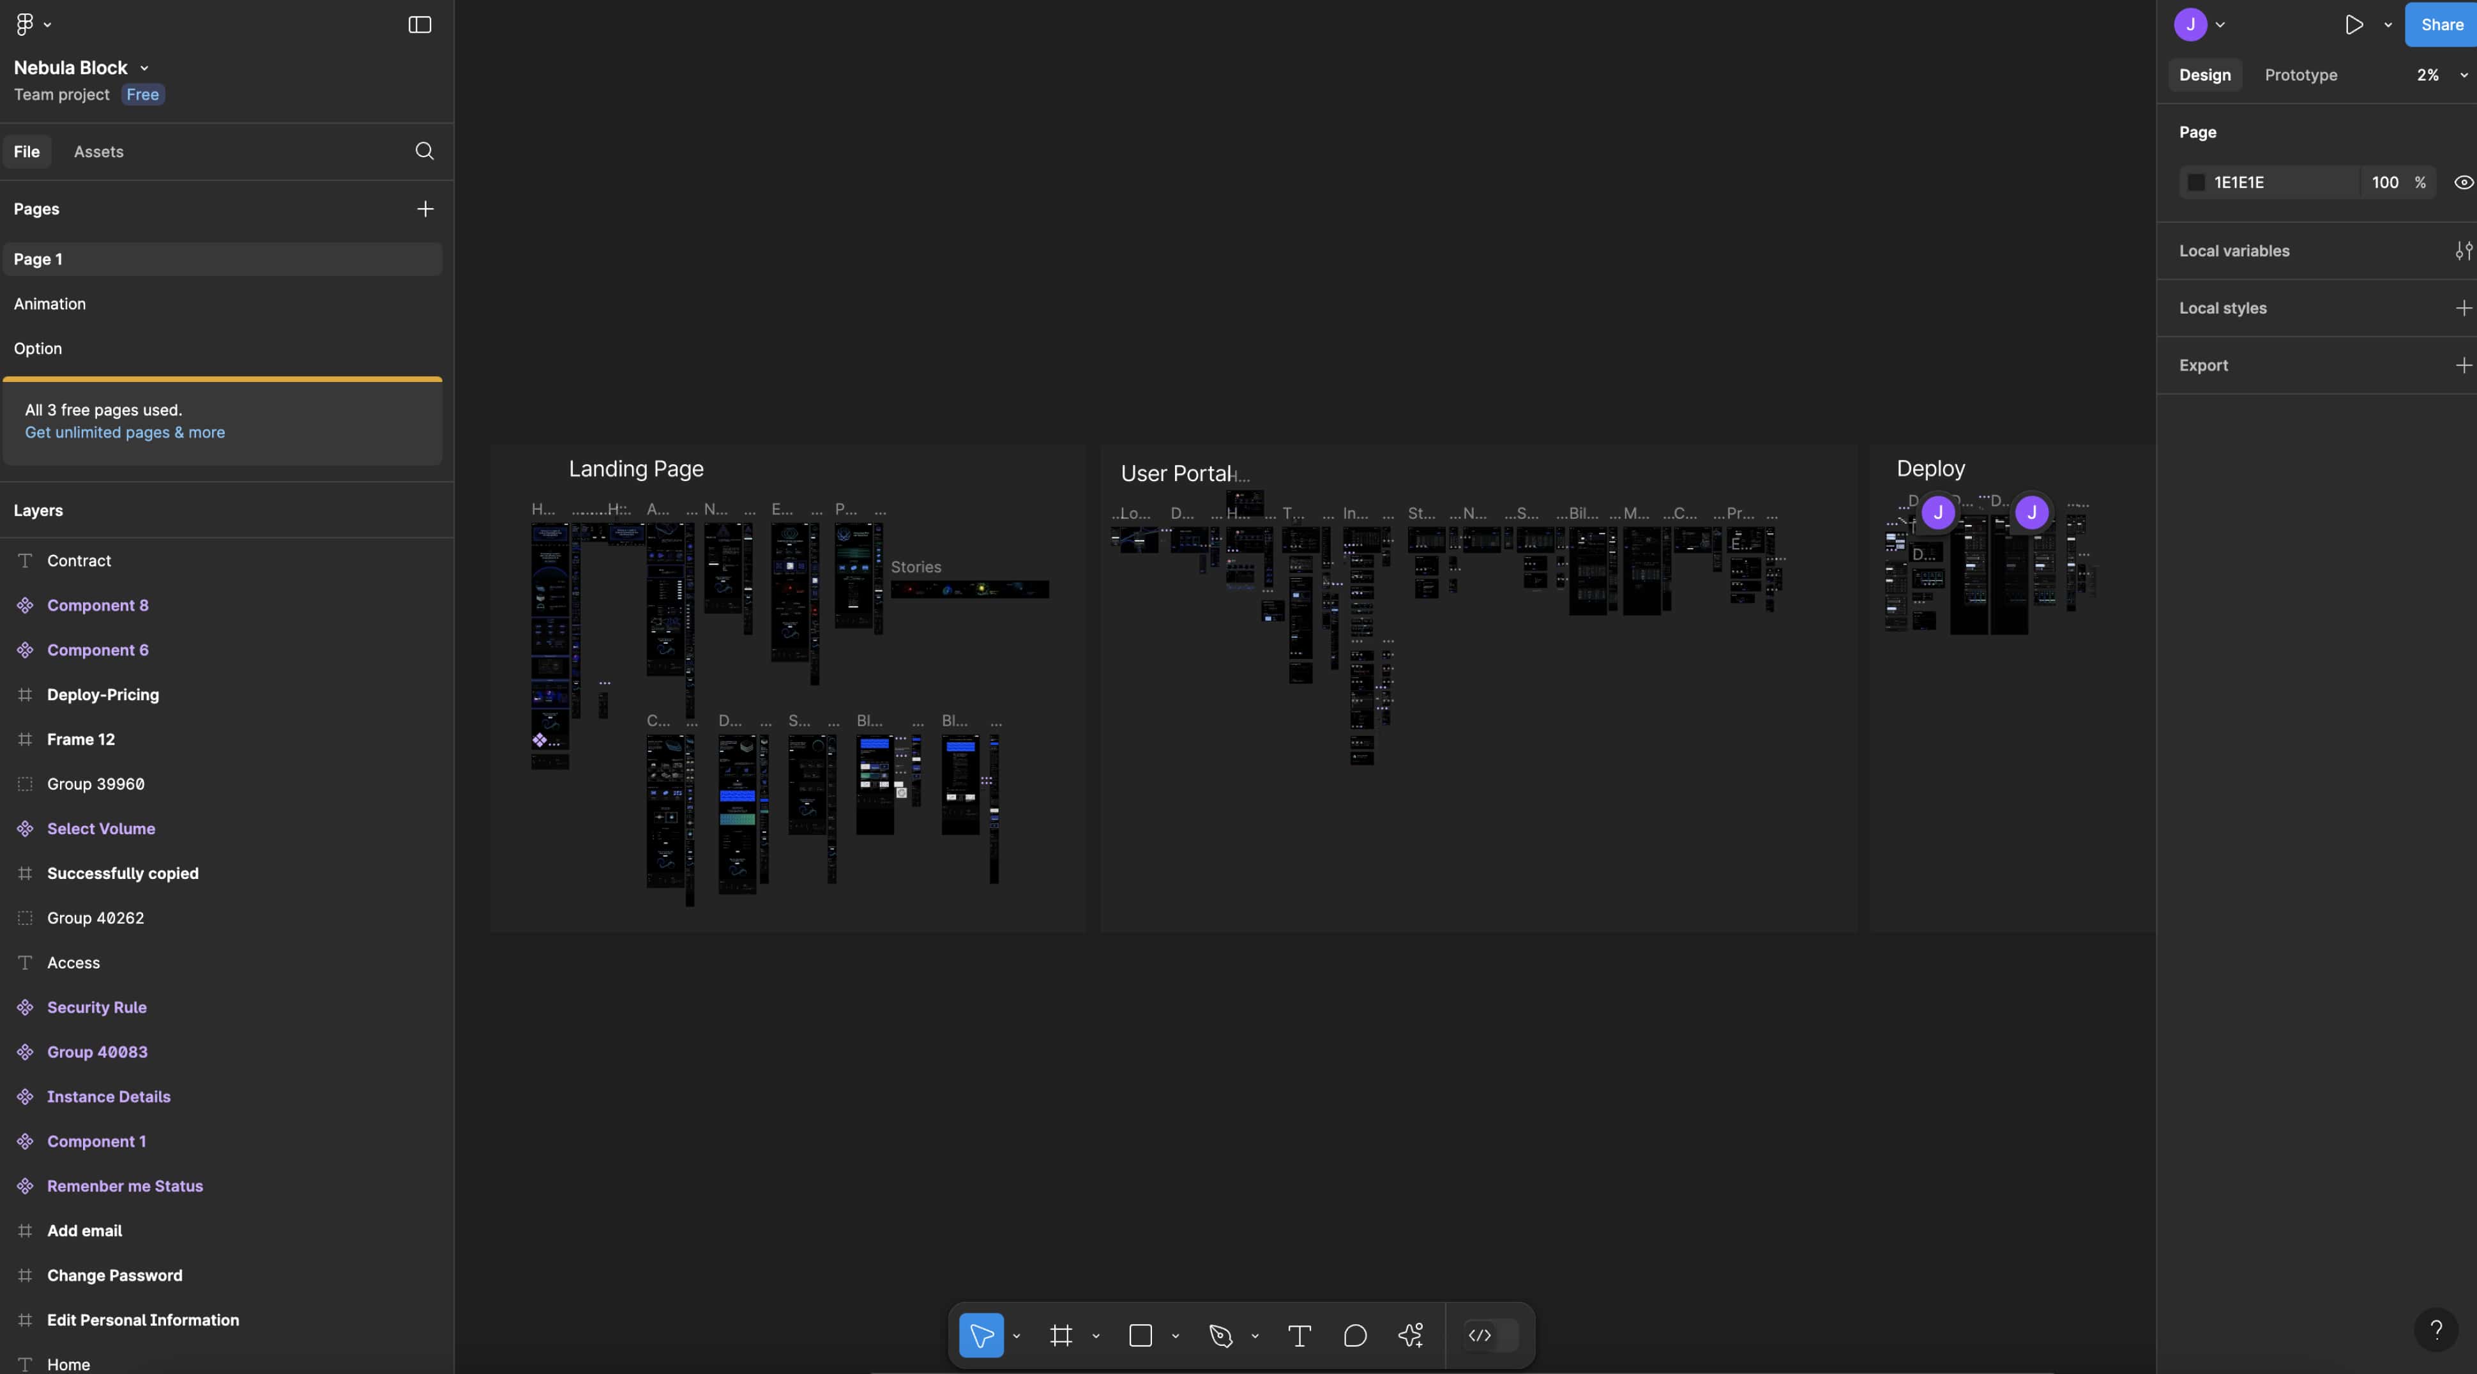Image resolution: width=2477 pixels, height=1374 pixels.
Task: Click the page background color swatch
Action: coord(2196,183)
